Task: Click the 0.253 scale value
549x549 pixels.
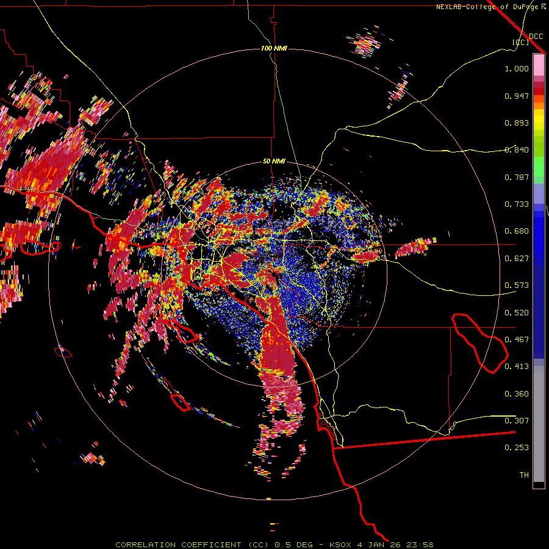Action: click(517, 448)
